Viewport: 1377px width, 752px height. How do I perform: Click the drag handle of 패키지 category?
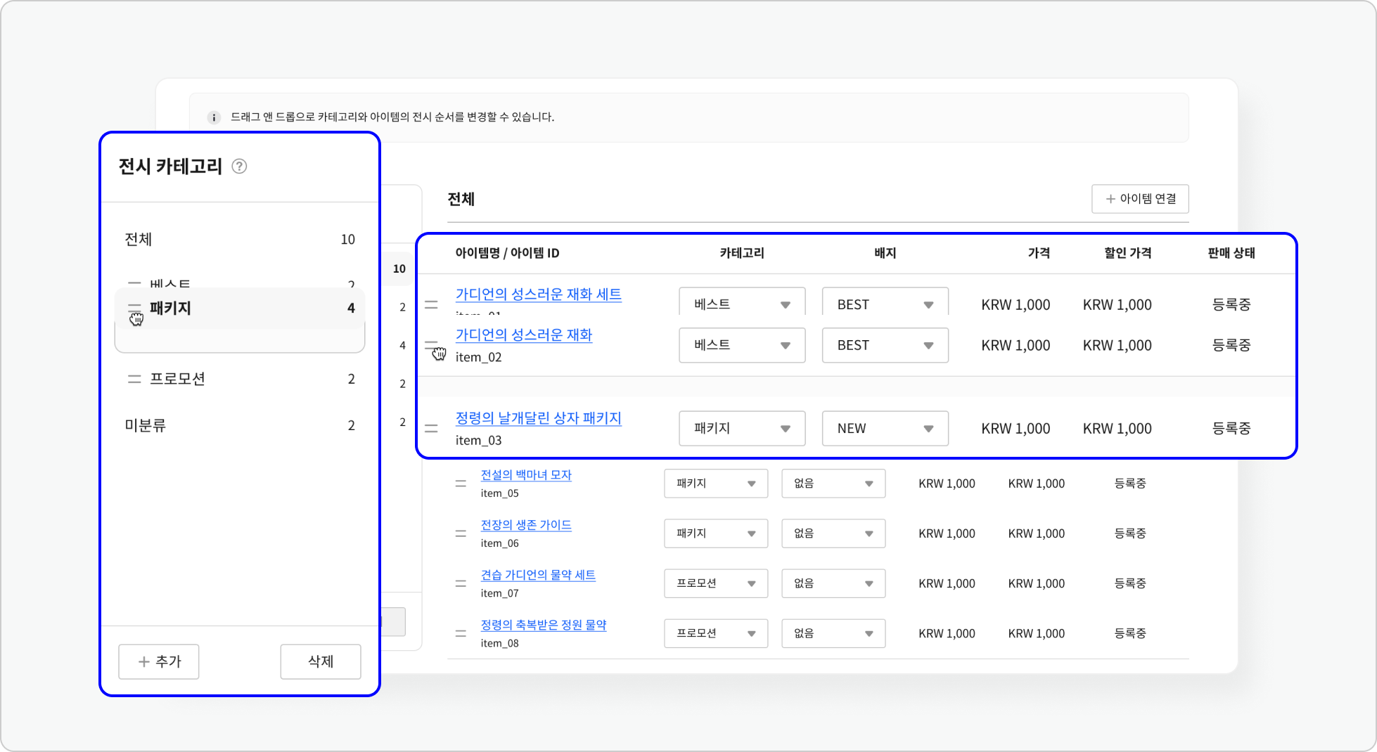point(134,309)
